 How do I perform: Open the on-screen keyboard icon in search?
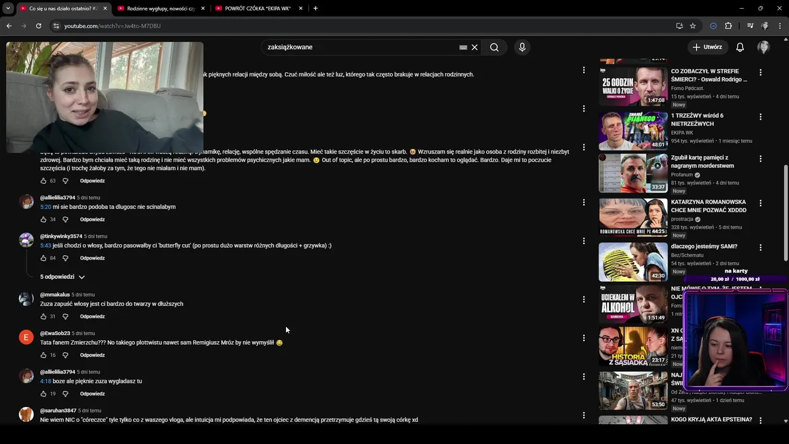[x=463, y=47]
